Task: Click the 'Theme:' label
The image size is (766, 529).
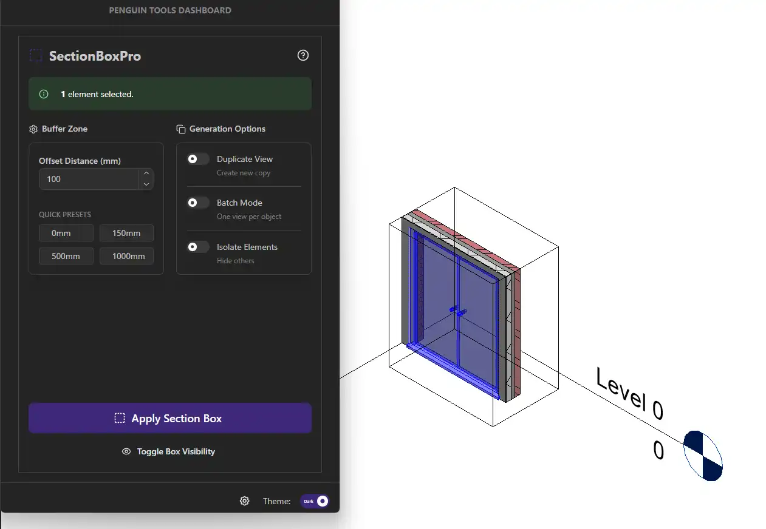Action: tap(276, 501)
